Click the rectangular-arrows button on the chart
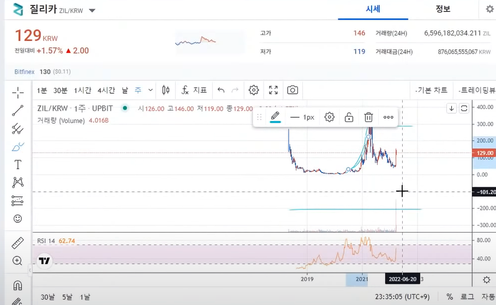 pyautogui.click(x=464, y=108)
